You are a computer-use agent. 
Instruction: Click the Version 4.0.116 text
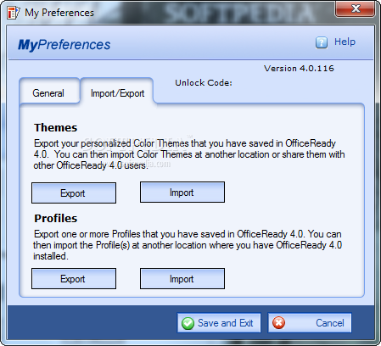point(299,69)
